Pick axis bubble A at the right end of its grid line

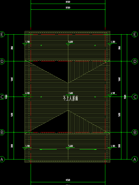click(x=135, y=159)
